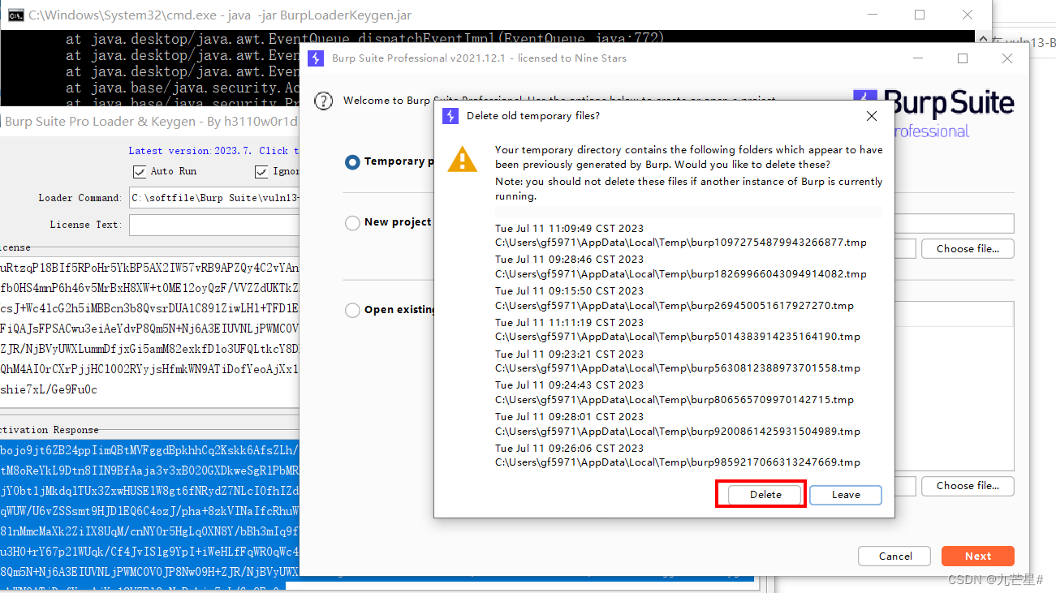Maximize the Burp Suite Professional window
1056x593 pixels.
pyautogui.click(x=963, y=58)
